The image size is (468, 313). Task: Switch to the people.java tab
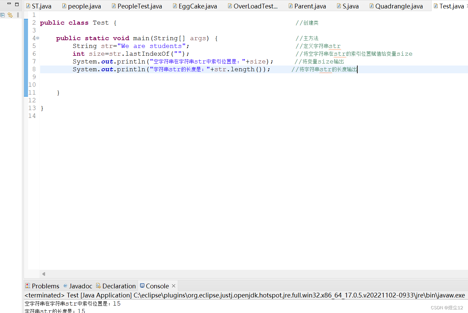81,6
